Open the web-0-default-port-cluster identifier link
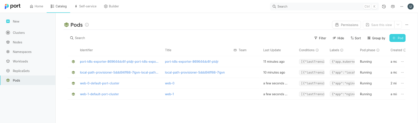418x123 pixels. pyautogui.click(x=100, y=83)
